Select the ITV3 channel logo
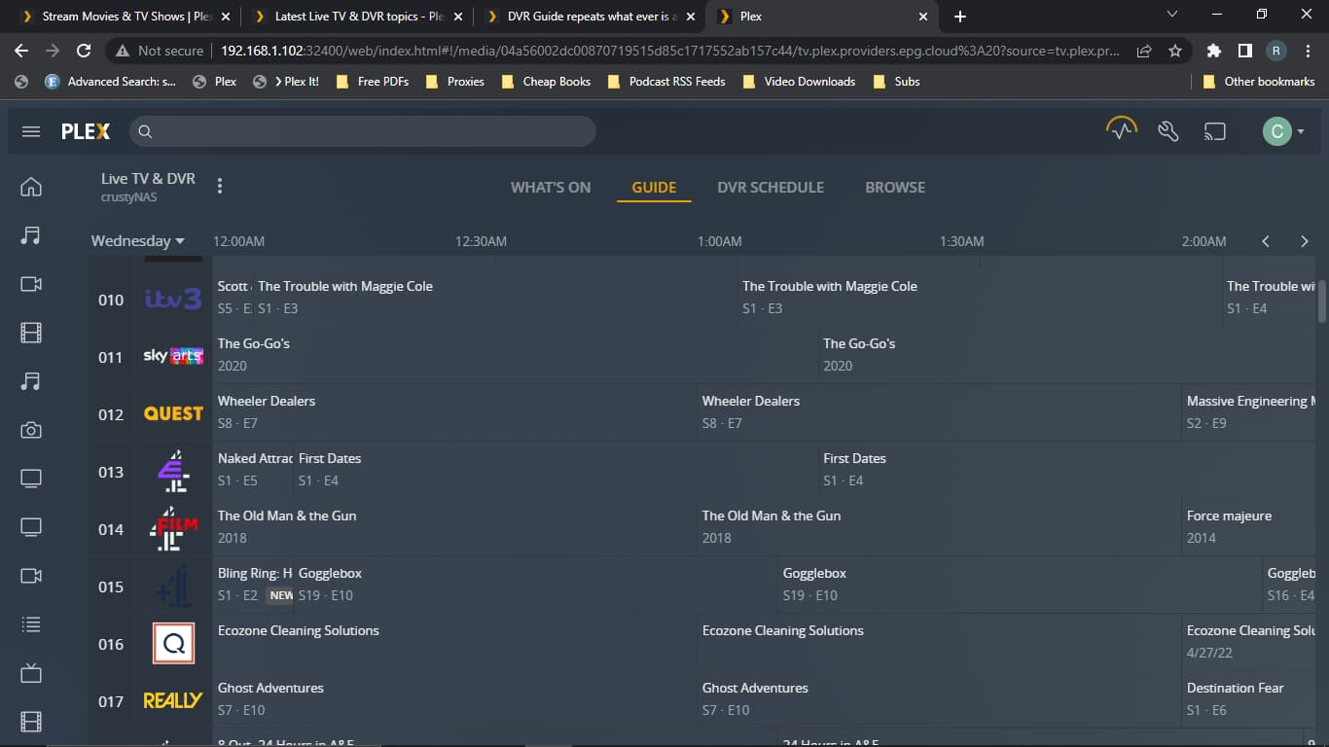The image size is (1329, 747). [172, 300]
